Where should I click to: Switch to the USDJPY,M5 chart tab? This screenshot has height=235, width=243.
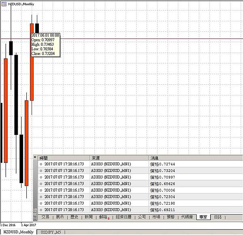(x=51, y=232)
